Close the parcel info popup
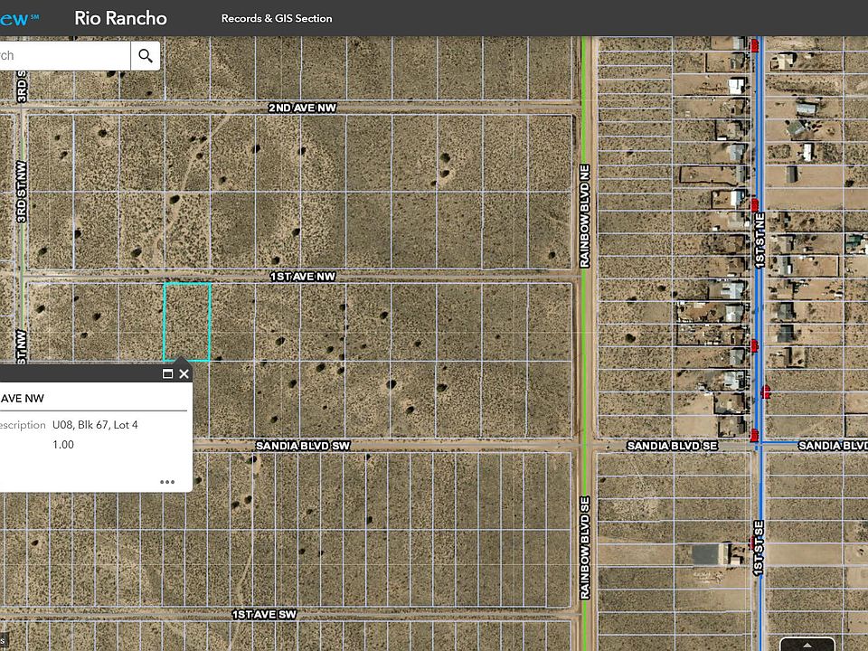 pos(184,373)
